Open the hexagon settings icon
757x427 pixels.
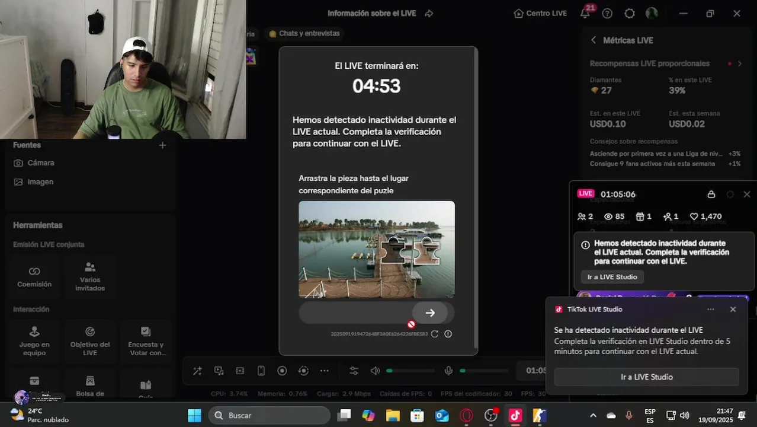[x=630, y=13]
